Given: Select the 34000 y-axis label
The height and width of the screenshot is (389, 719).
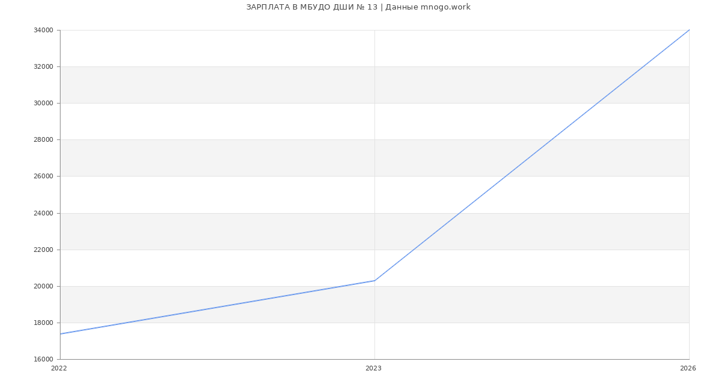Looking at the screenshot, I should pyautogui.click(x=43, y=31).
